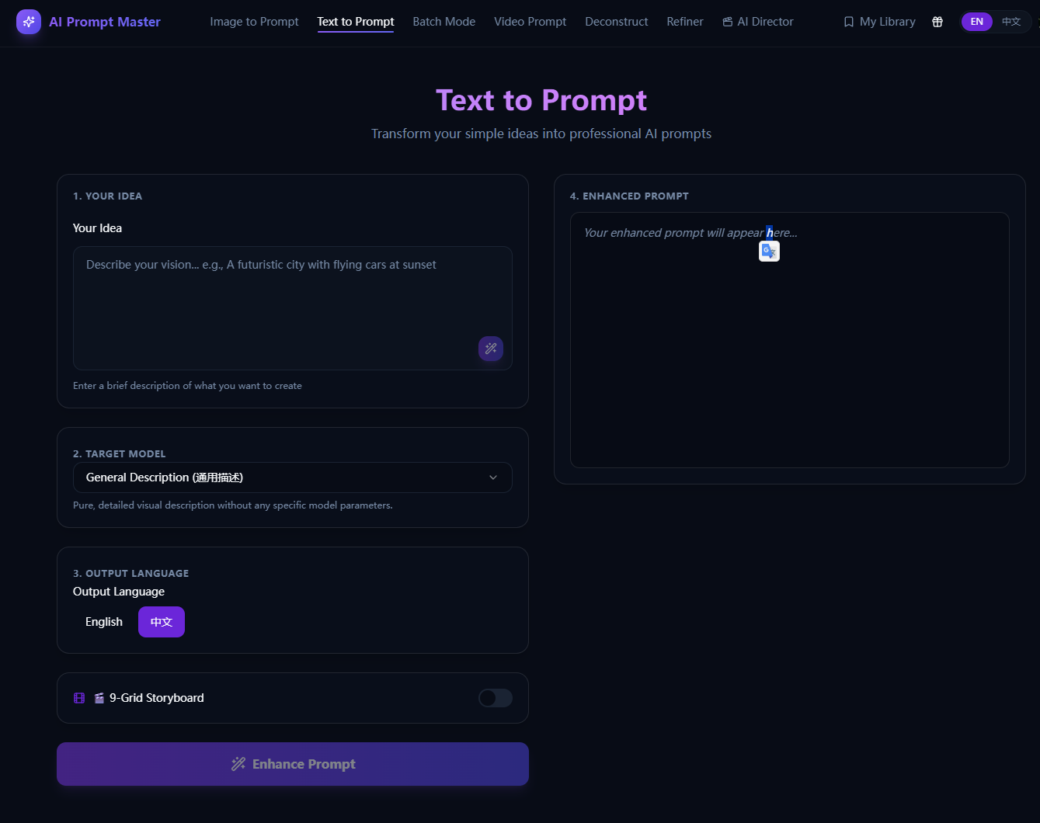The height and width of the screenshot is (823, 1040).
Task: Click the Enhance Prompt button
Action: click(x=293, y=763)
